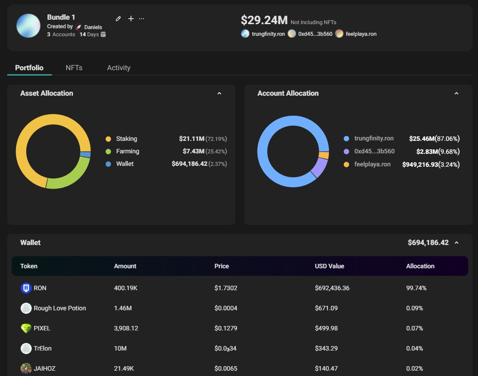Click the Daniels creator name link

click(x=93, y=27)
